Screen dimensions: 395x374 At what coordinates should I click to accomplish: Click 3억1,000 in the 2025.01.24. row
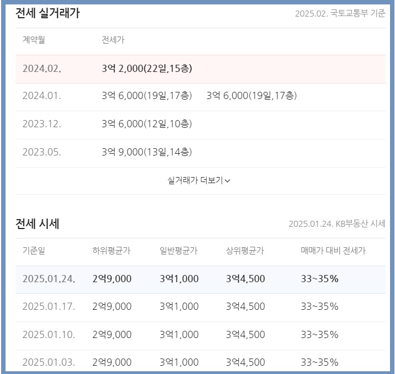179,279
